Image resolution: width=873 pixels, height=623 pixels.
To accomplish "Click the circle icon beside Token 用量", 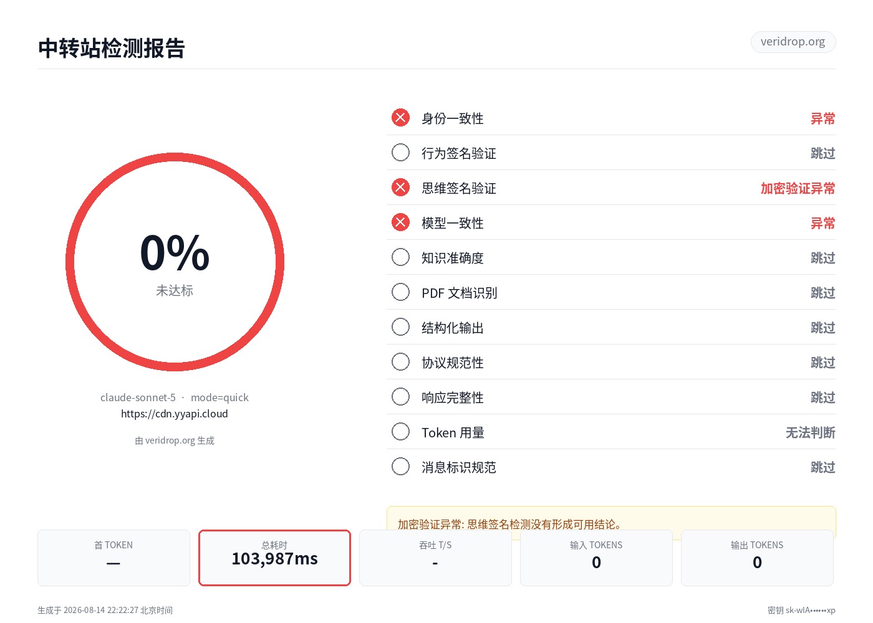I will (400, 432).
